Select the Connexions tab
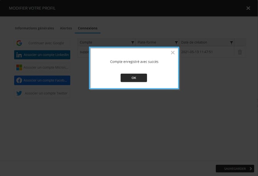This screenshot has width=258, height=176. tap(87, 28)
